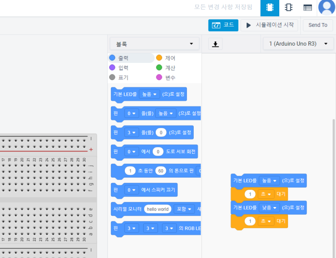The height and width of the screenshot is (258, 336).
Task: Open third pin 3 dropdown in RGB LED block
Action: click(x=169, y=228)
